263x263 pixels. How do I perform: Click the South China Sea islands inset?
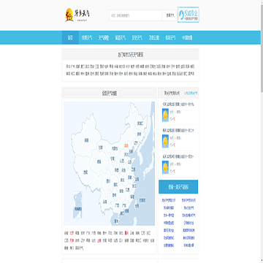(x=77, y=205)
